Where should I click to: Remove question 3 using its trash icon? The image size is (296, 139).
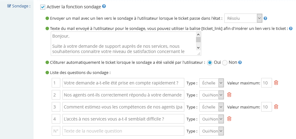[276, 107]
